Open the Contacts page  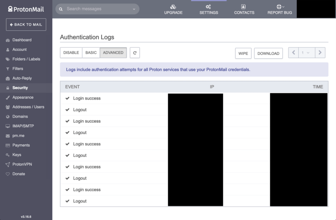(244, 10)
